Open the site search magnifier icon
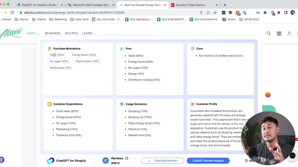Image resolution: width=298 pixels, height=167 pixels. coord(269,33)
